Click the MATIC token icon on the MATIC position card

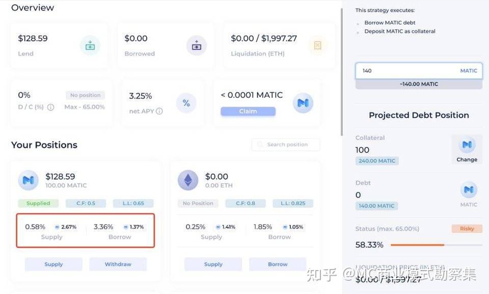pos(28,180)
